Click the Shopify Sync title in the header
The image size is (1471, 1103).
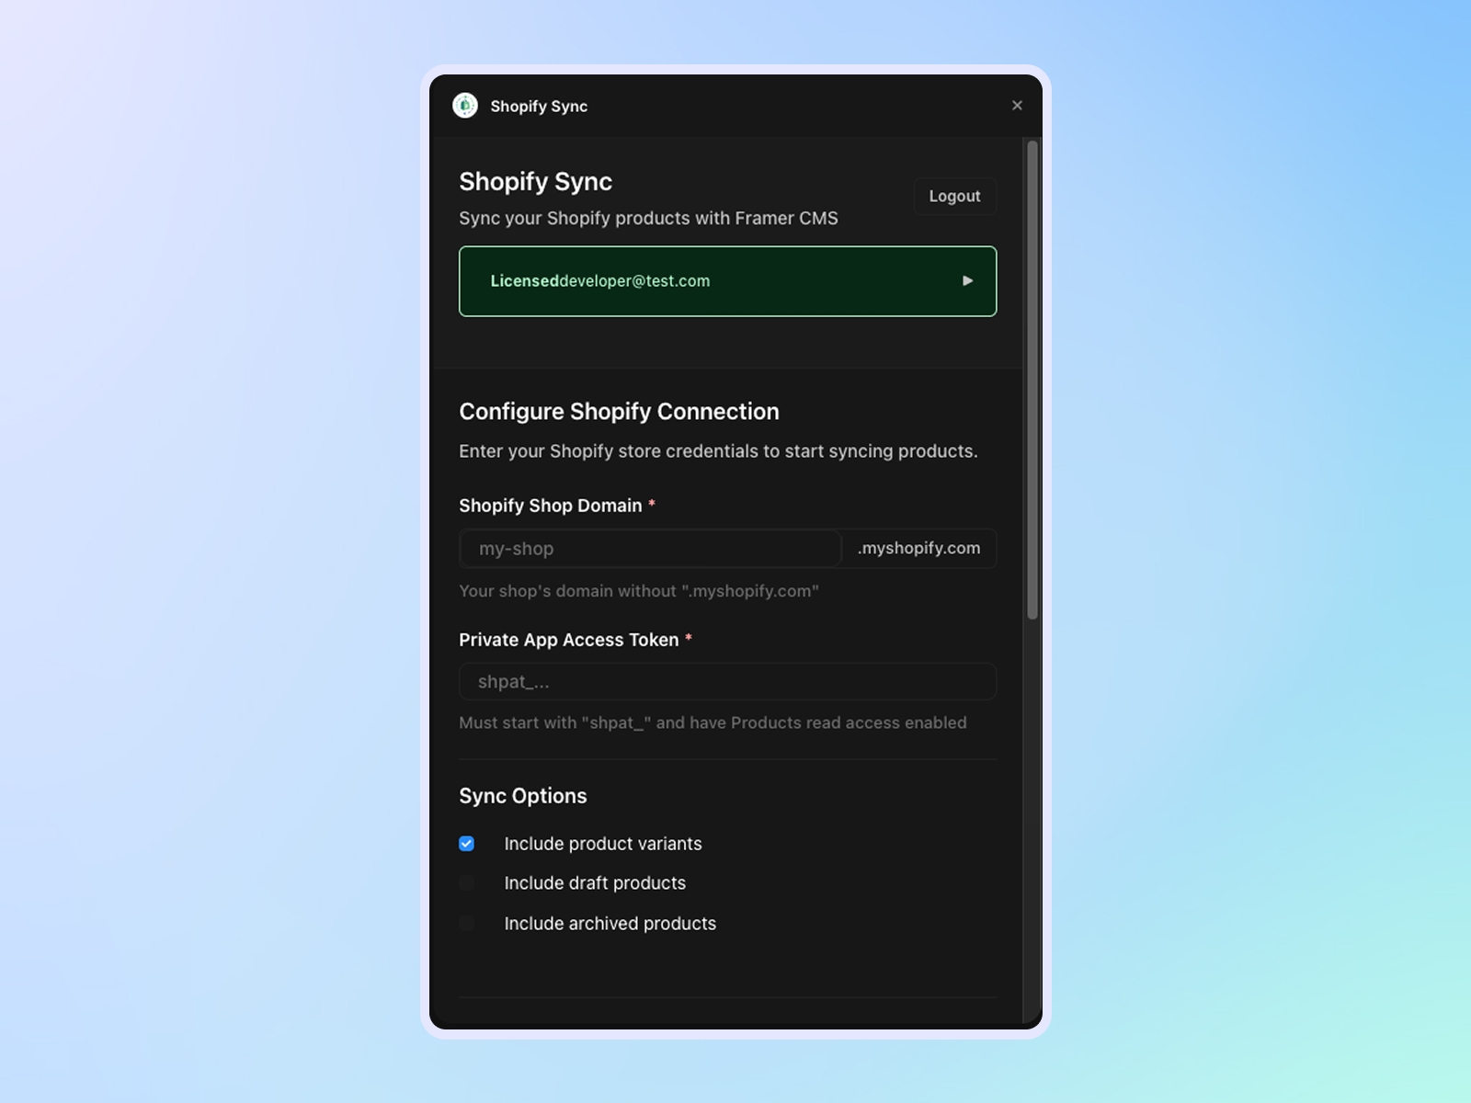point(539,106)
